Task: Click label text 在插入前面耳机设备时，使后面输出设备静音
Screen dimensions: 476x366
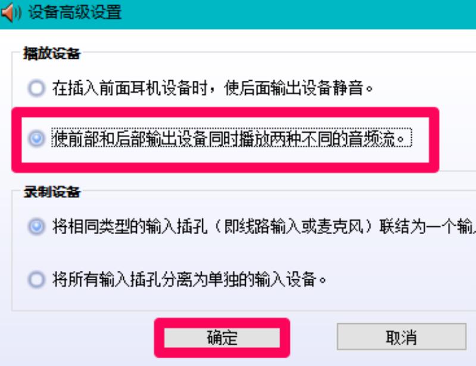Action: pos(212,89)
